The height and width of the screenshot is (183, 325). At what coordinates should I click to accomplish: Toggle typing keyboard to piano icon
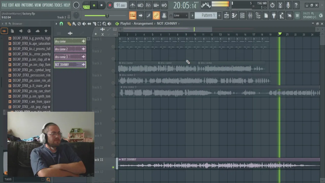pos(133,16)
